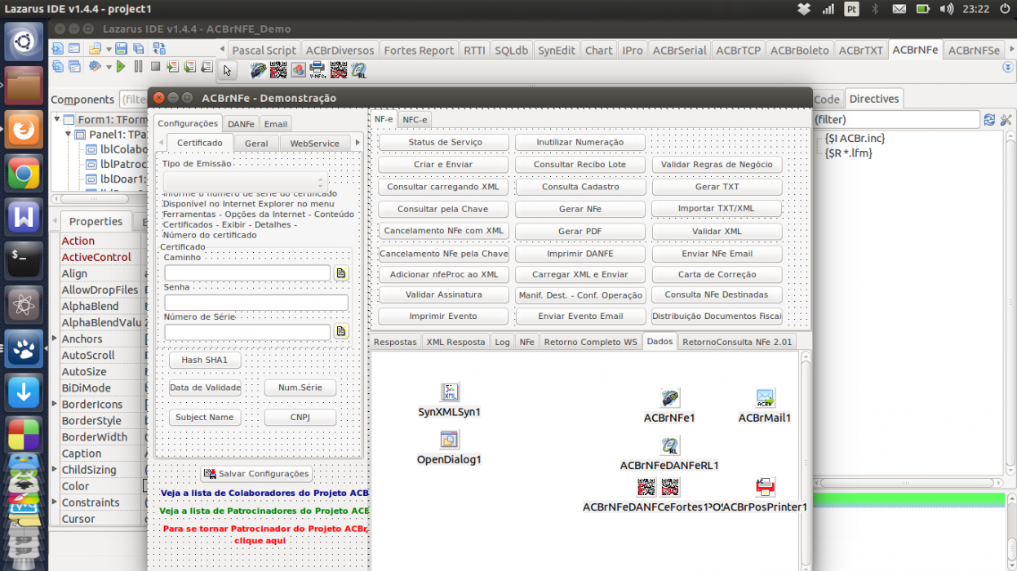This screenshot has height=571, width=1017.
Task: Select the ACBrNFeDANFeRL1 component icon
Action: [669, 446]
